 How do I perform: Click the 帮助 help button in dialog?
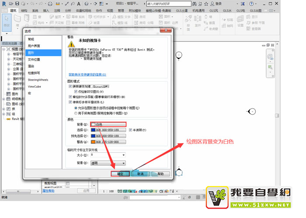click(160, 174)
